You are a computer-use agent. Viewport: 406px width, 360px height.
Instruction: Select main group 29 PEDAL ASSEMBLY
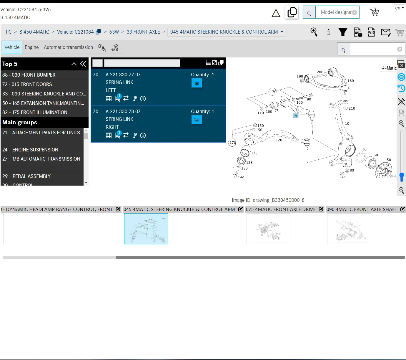pyautogui.click(x=42, y=176)
